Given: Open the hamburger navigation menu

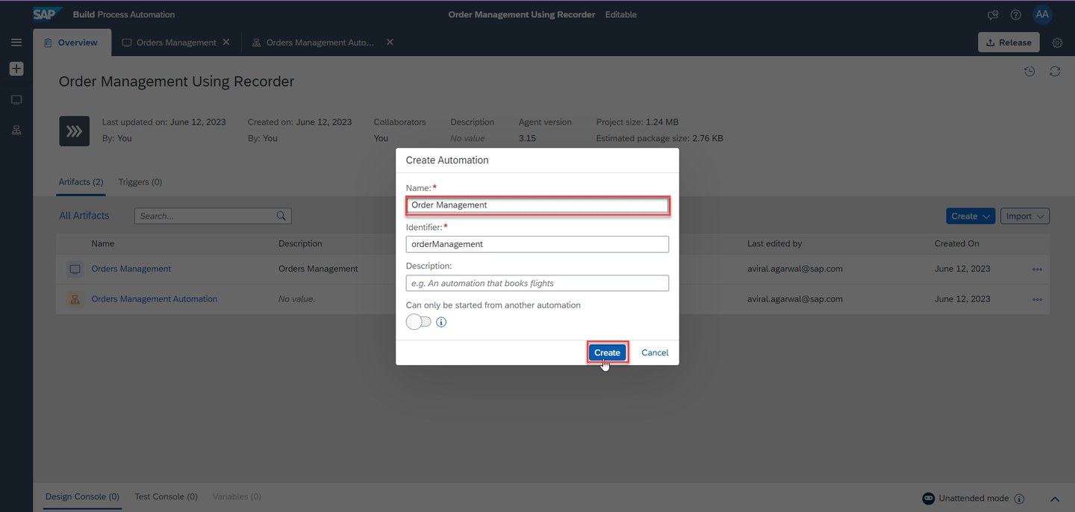Looking at the screenshot, I should 16,43.
